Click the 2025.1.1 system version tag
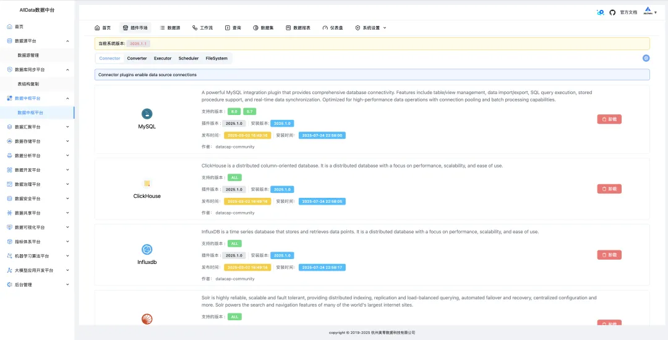Viewport: 668px width, 340px height. click(139, 44)
